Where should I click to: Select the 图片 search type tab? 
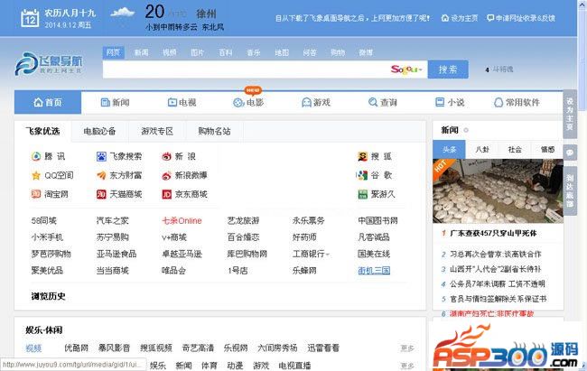[x=197, y=52]
